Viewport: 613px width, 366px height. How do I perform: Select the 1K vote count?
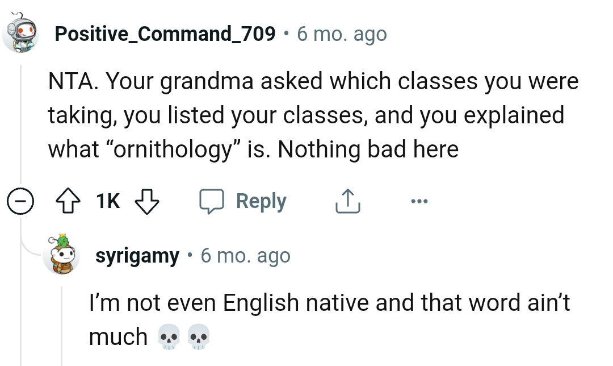click(107, 201)
